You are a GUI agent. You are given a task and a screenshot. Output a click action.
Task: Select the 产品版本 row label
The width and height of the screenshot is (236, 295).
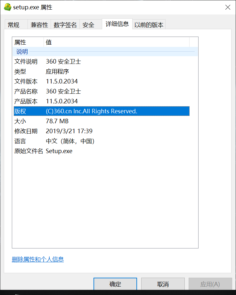tap(26, 101)
